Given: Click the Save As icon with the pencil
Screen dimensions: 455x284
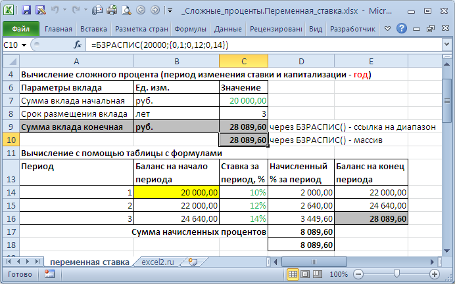Looking at the screenshot, I should tap(41, 10).
